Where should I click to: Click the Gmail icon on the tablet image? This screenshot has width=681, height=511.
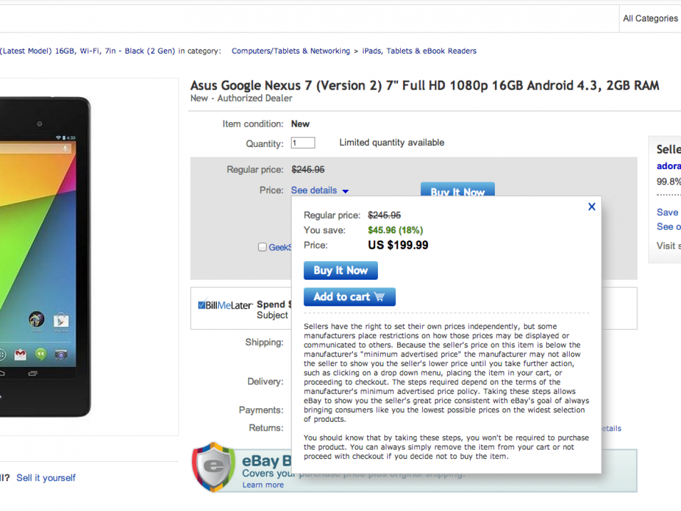20,355
